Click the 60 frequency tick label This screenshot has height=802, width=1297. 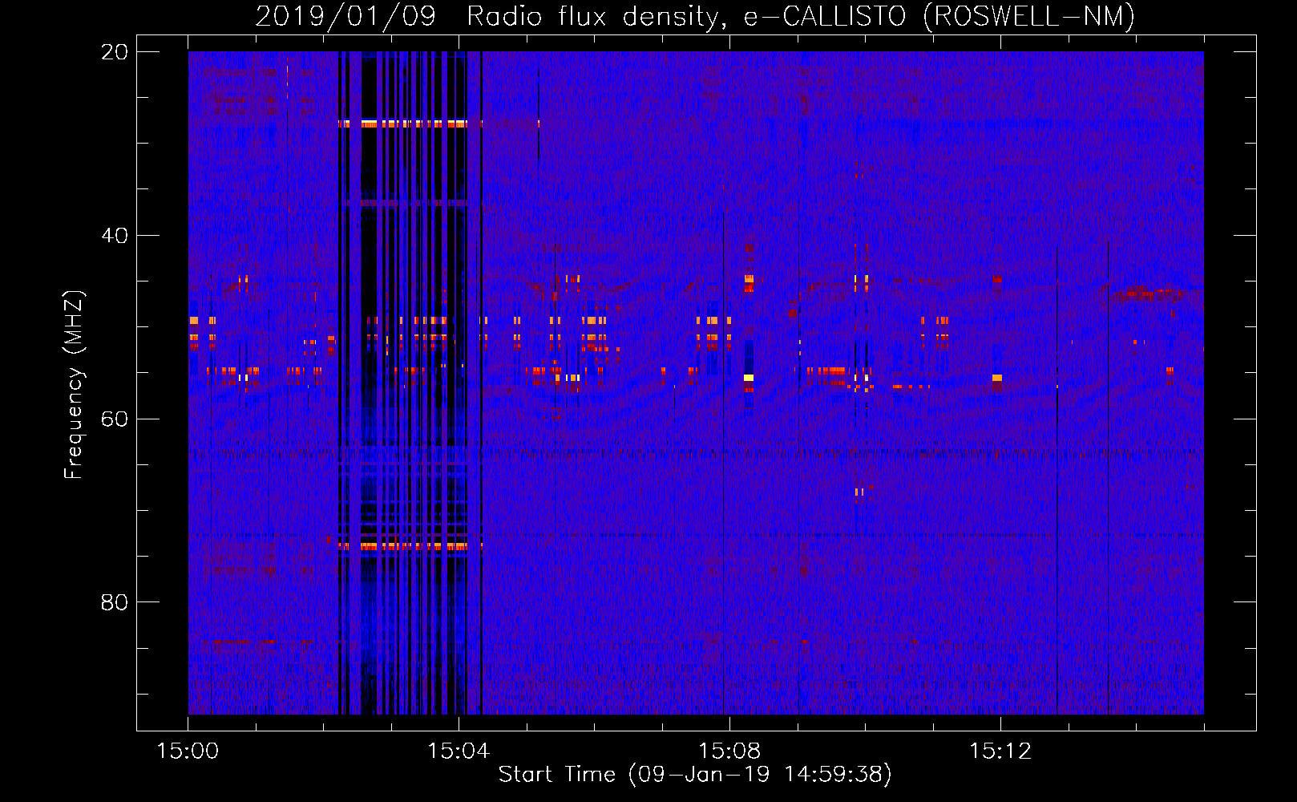coord(115,419)
